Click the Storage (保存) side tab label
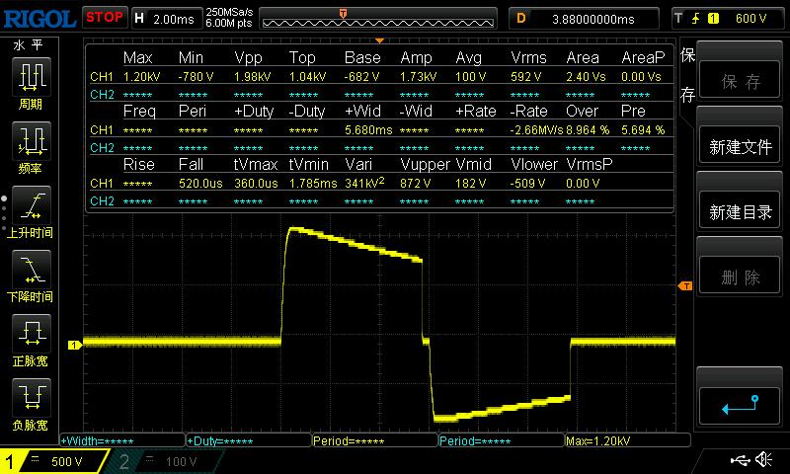This screenshot has width=790, height=474. [687, 74]
